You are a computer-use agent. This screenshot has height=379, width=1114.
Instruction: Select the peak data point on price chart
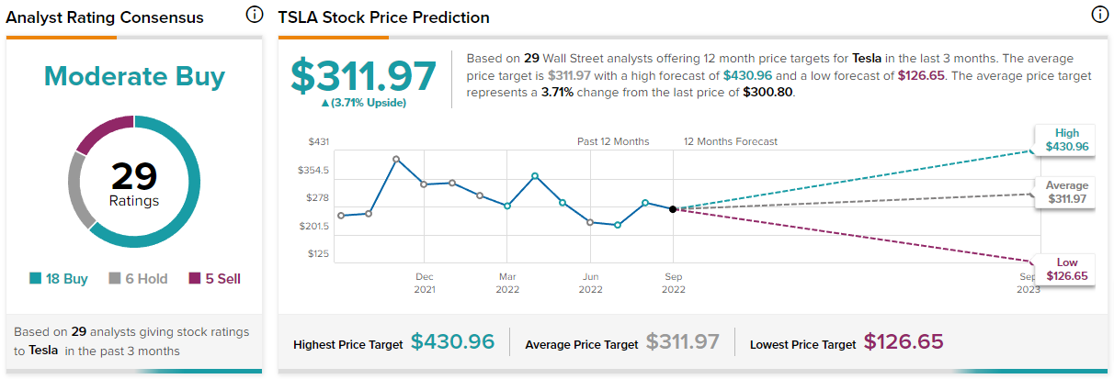pos(396,160)
